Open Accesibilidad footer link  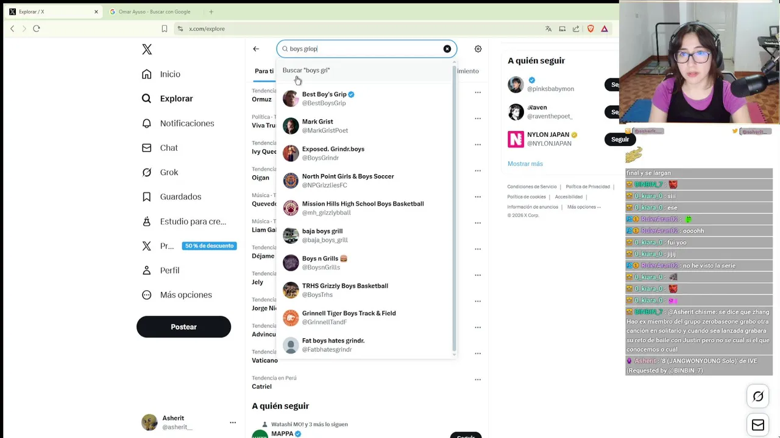569,196
